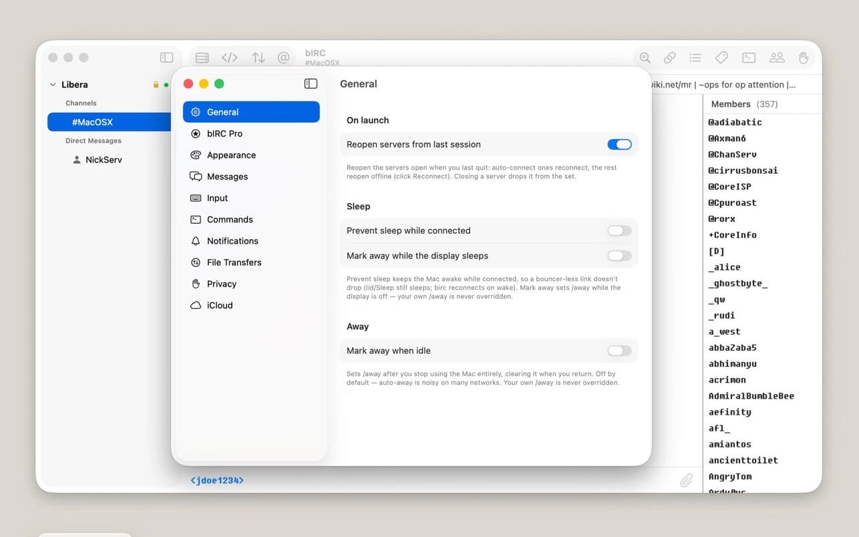
Task: Switch to Input settings
Action: [251, 198]
